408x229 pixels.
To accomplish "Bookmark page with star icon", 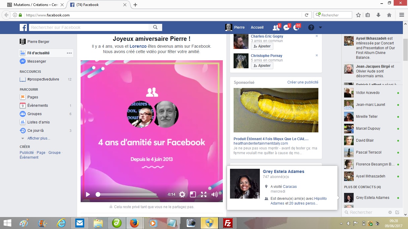I will [358, 15].
